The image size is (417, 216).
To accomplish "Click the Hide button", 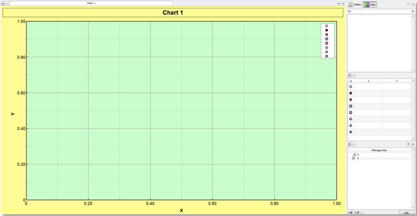I will [406, 213].
